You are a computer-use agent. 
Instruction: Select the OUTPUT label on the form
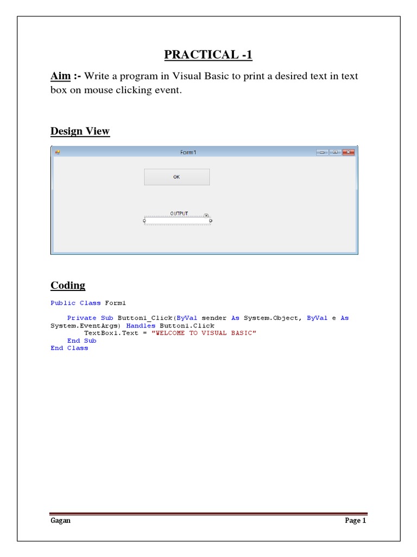(179, 213)
